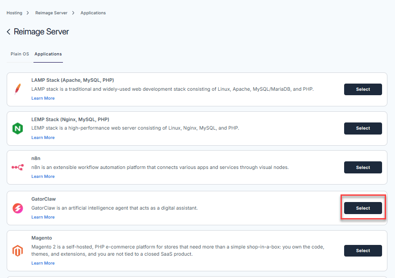Select the n8n application
395x278 pixels.
[x=363, y=167]
